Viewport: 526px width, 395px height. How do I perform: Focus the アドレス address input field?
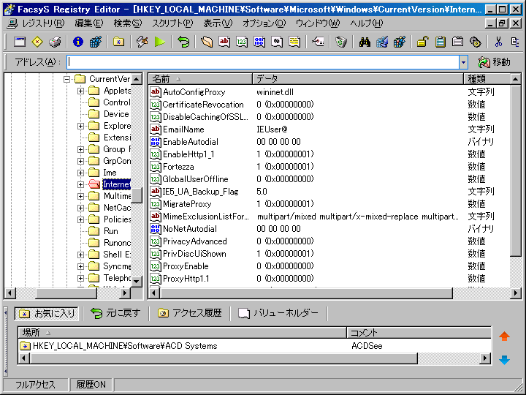(263, 62)
